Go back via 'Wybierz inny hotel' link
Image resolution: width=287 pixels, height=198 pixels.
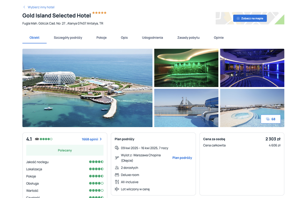coord(41,7)
